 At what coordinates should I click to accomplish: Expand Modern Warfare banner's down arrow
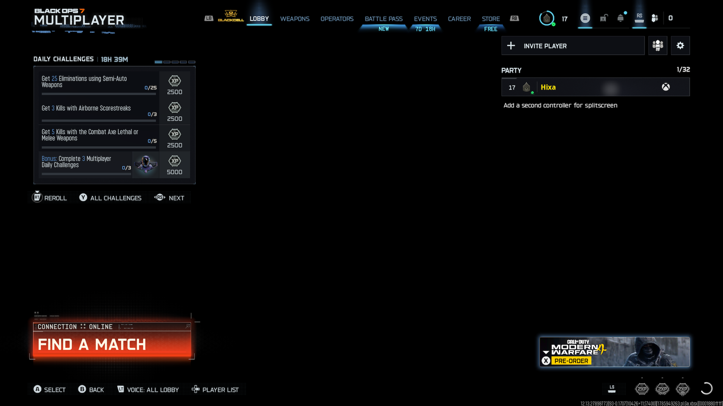pyautogui.click(x=546, y=352)
